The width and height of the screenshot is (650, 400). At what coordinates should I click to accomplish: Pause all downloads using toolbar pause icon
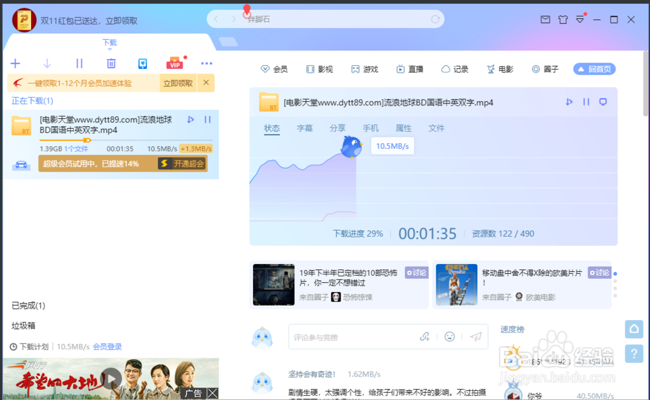point(79,64)
